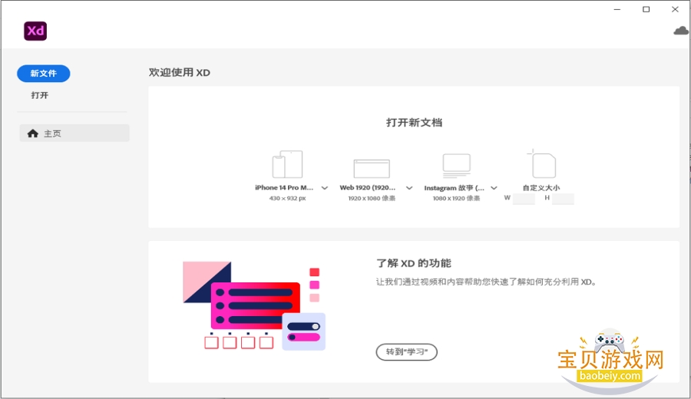
Task: Click the Instagram 故事 (... label
Action: (455, 188)
